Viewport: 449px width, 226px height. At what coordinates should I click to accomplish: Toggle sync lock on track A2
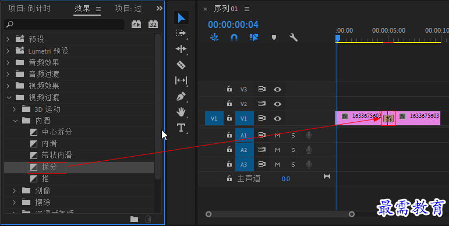click(x=261, y=150)
